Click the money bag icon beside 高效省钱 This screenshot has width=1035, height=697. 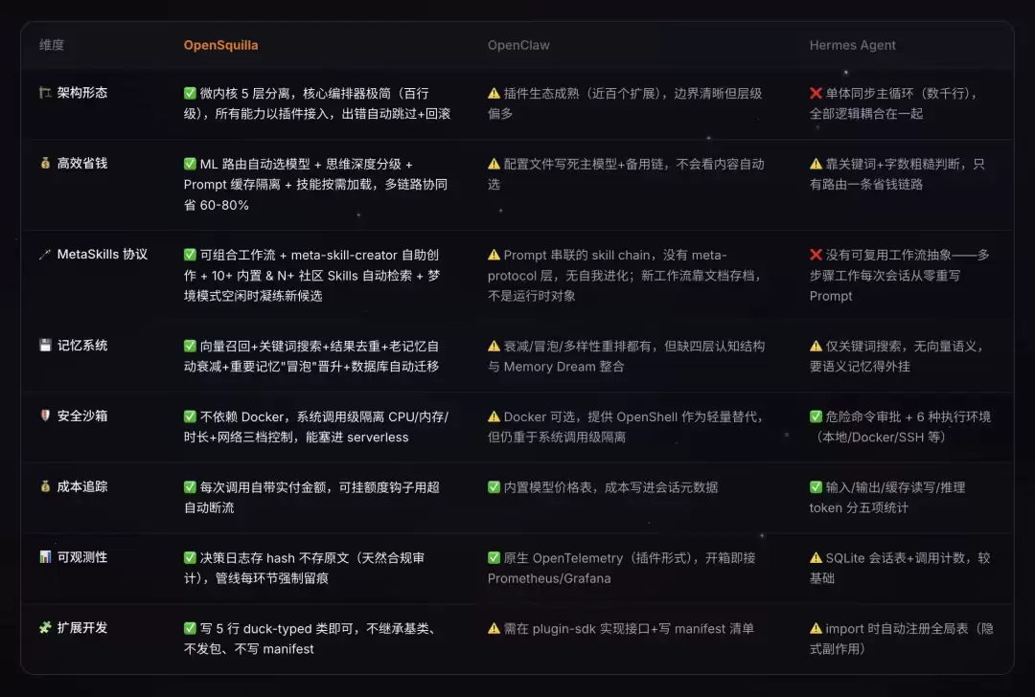(x=45, y=163)
